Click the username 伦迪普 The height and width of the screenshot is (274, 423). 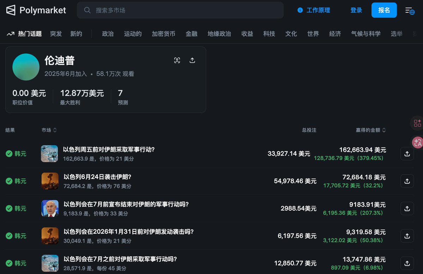[x=60, y=61]
